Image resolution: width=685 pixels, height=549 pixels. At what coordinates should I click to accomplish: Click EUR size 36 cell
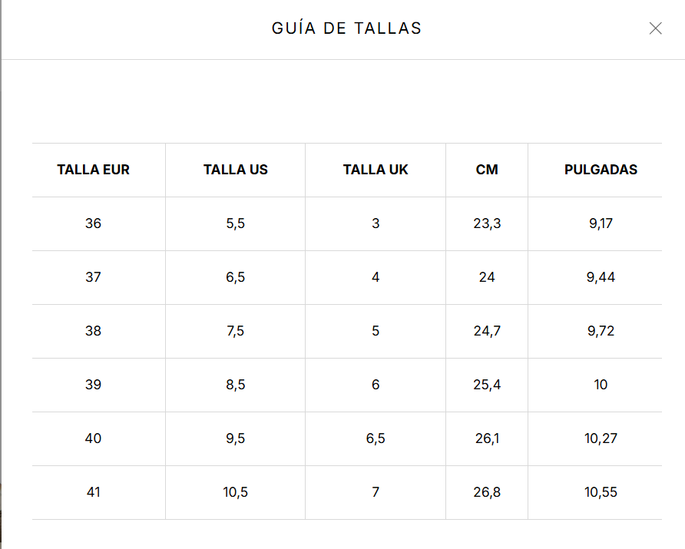[93, 223]
